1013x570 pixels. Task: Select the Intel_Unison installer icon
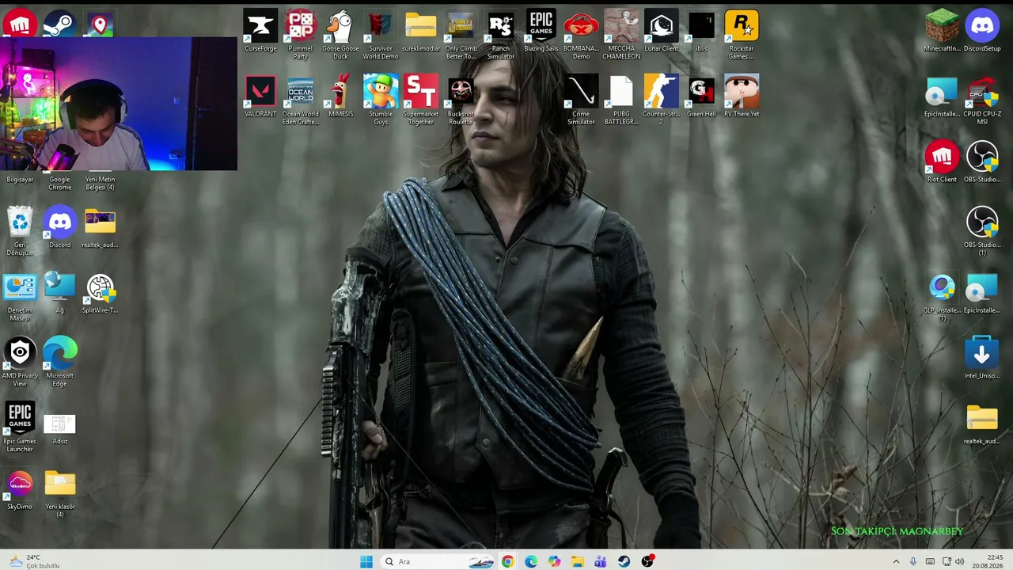(x=982, y=359)
